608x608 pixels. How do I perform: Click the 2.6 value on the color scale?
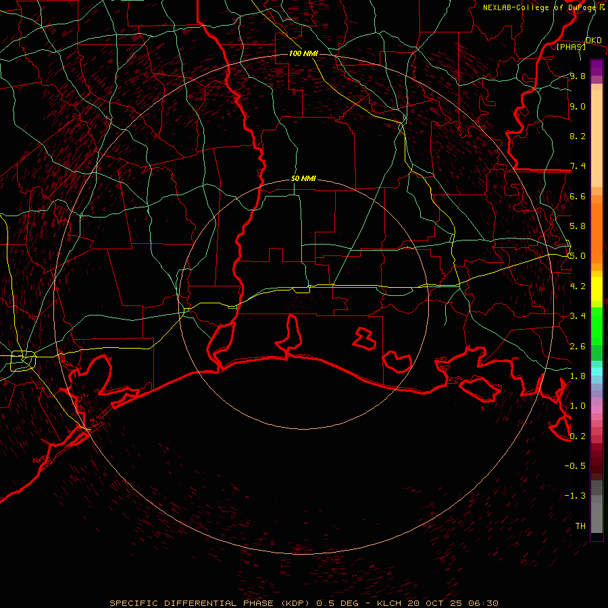tap(578, 347)
